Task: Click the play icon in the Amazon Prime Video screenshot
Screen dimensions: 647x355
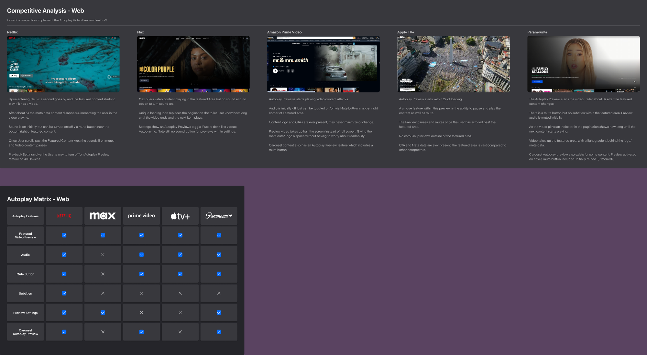Action: pos(275,71)
